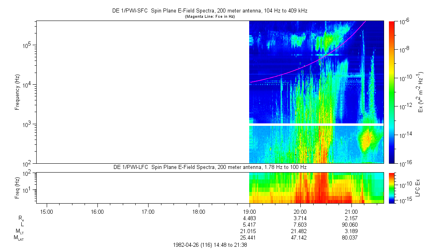Click the Re value 4.483
Screen dimensions: 436x250
click(250, 218)
